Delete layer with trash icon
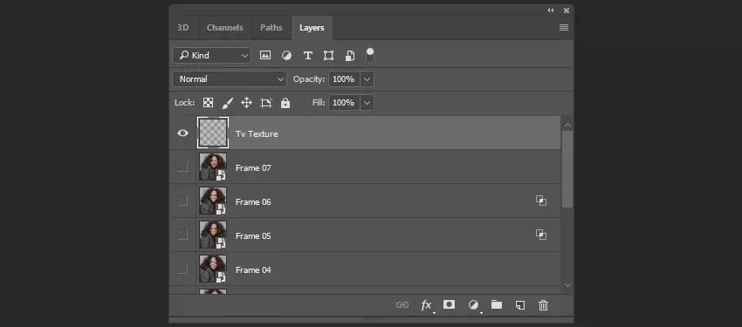This screenshot has width=742, height=327. (543, 305)
